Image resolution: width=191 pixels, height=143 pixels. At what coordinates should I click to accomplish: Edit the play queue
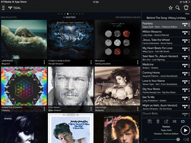pos(166,121)
